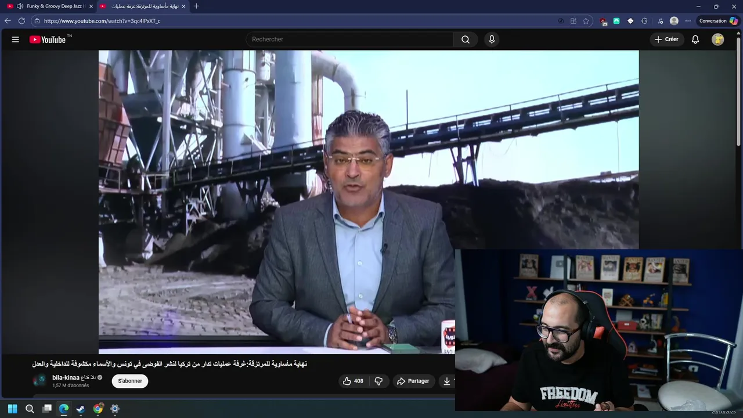Open the white tag extension icon
The width and height of the screenshot is (743, 418).
pyautogui.click(x=630, y=21)
